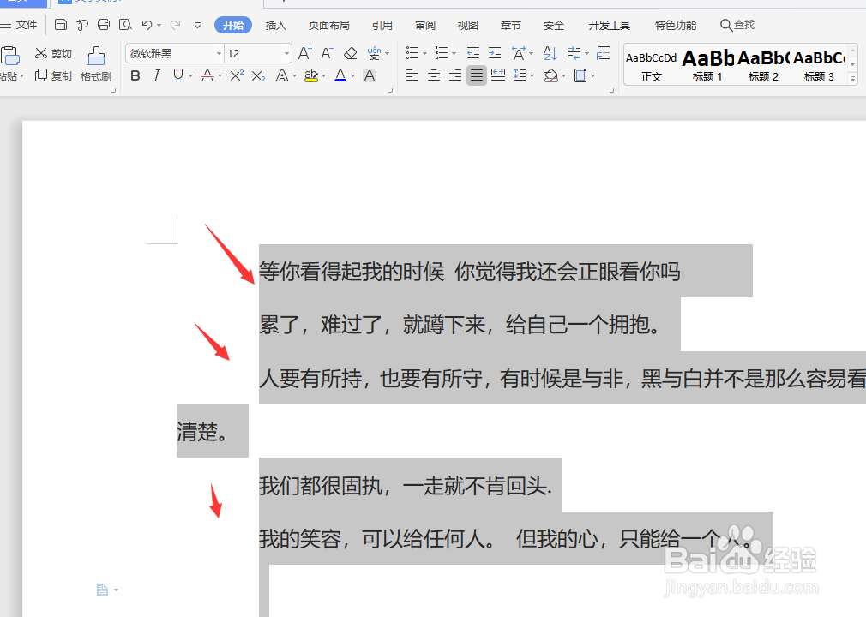Screen dimensions: 866x617
Task: Click the document layout icon at page bottom-left
Action: tap(102, 590)
